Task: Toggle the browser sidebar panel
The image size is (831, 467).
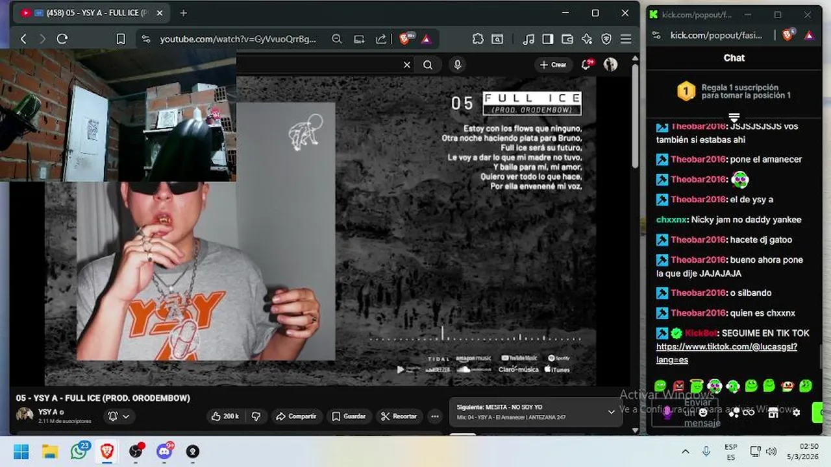Action: (x=548, y=39)
